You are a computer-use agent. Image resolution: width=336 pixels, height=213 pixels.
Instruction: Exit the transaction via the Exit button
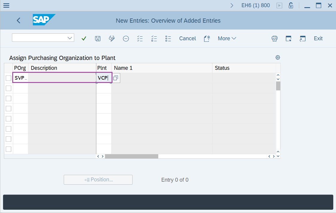[318, 38]
